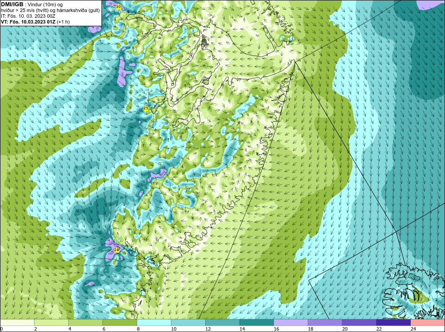Screen dimensions: 445x332
Task: Click the yellow 30 gust marker
Action: [x=119, y=7]
